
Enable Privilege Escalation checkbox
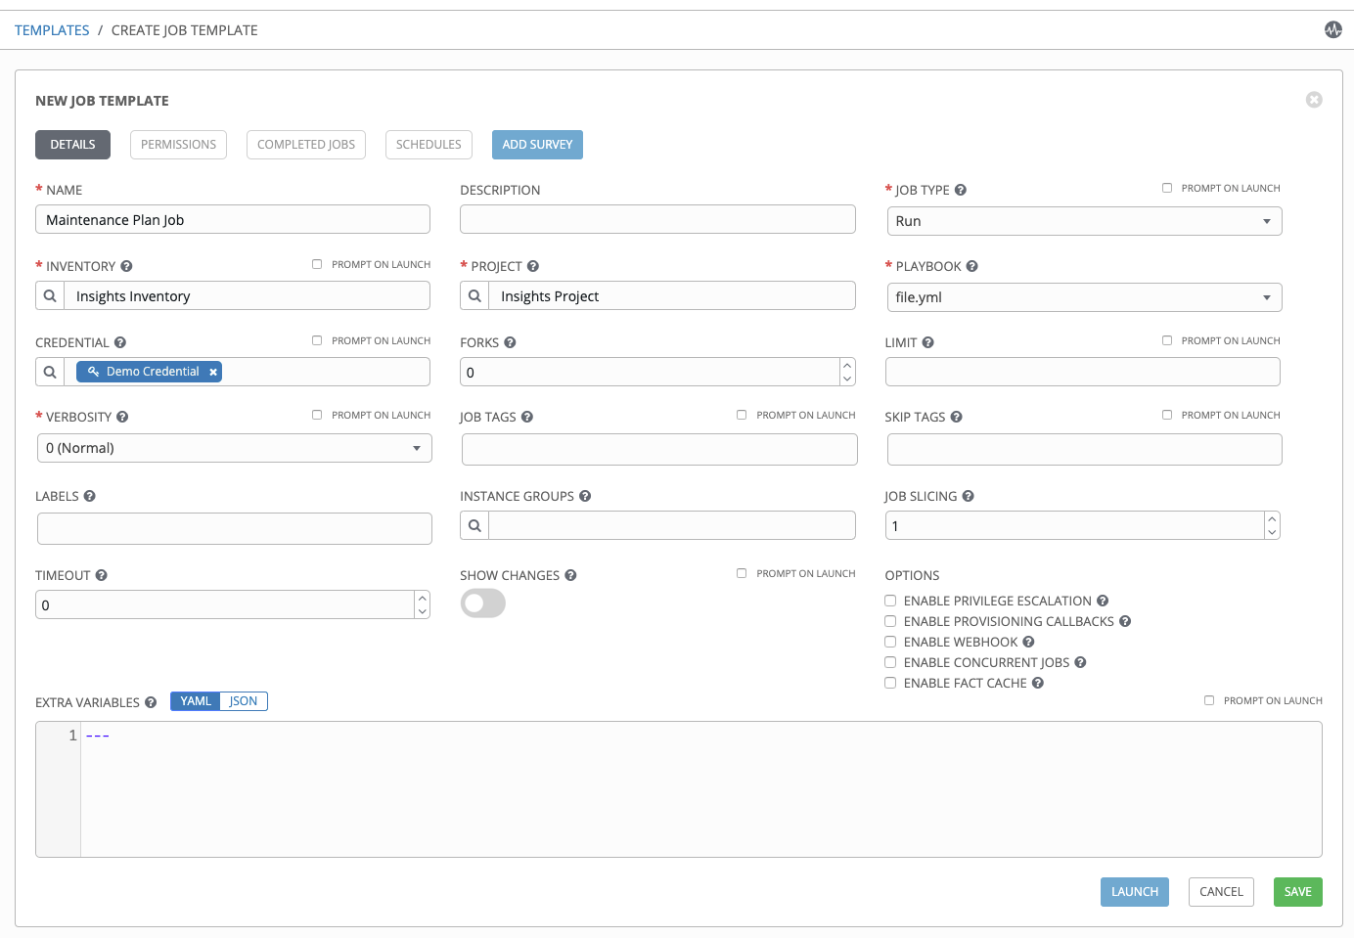(890, 601)
